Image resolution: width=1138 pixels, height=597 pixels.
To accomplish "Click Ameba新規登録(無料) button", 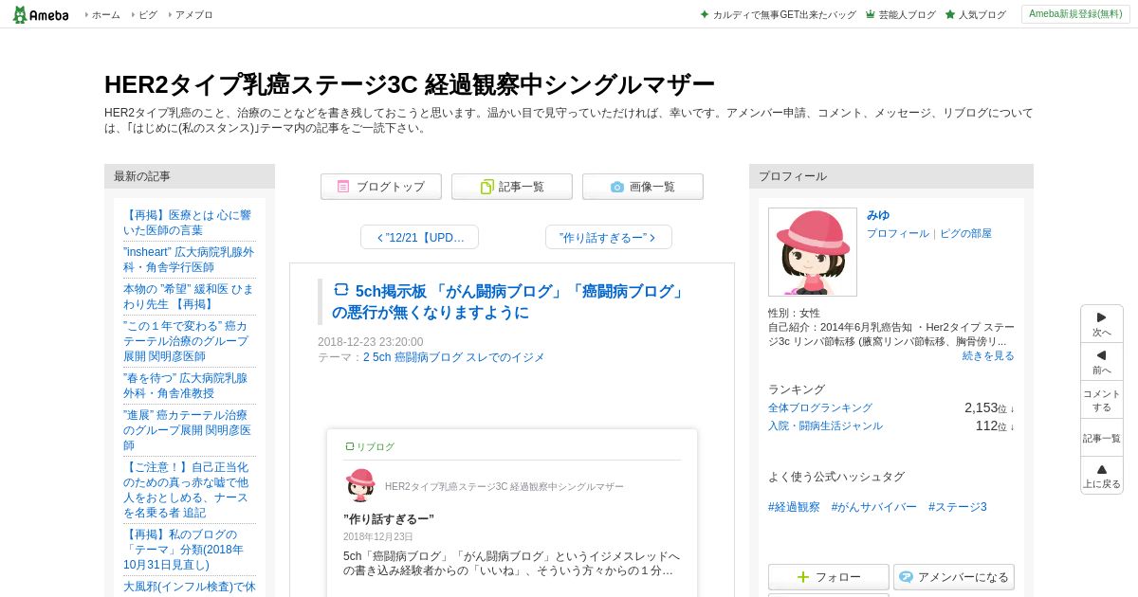I will (x=1075, y=14).
